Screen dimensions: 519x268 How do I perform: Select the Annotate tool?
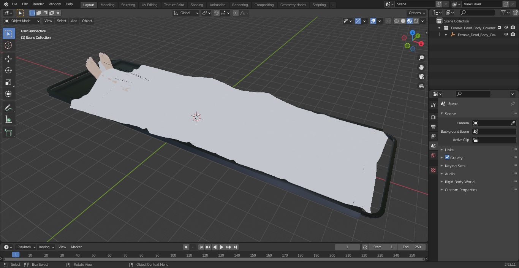click(8, 108)
